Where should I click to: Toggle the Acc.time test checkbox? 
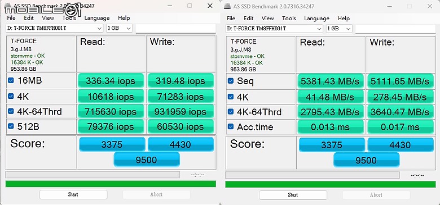point(231,127)
